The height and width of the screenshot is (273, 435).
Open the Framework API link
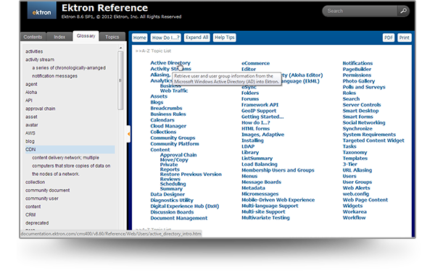260,105
